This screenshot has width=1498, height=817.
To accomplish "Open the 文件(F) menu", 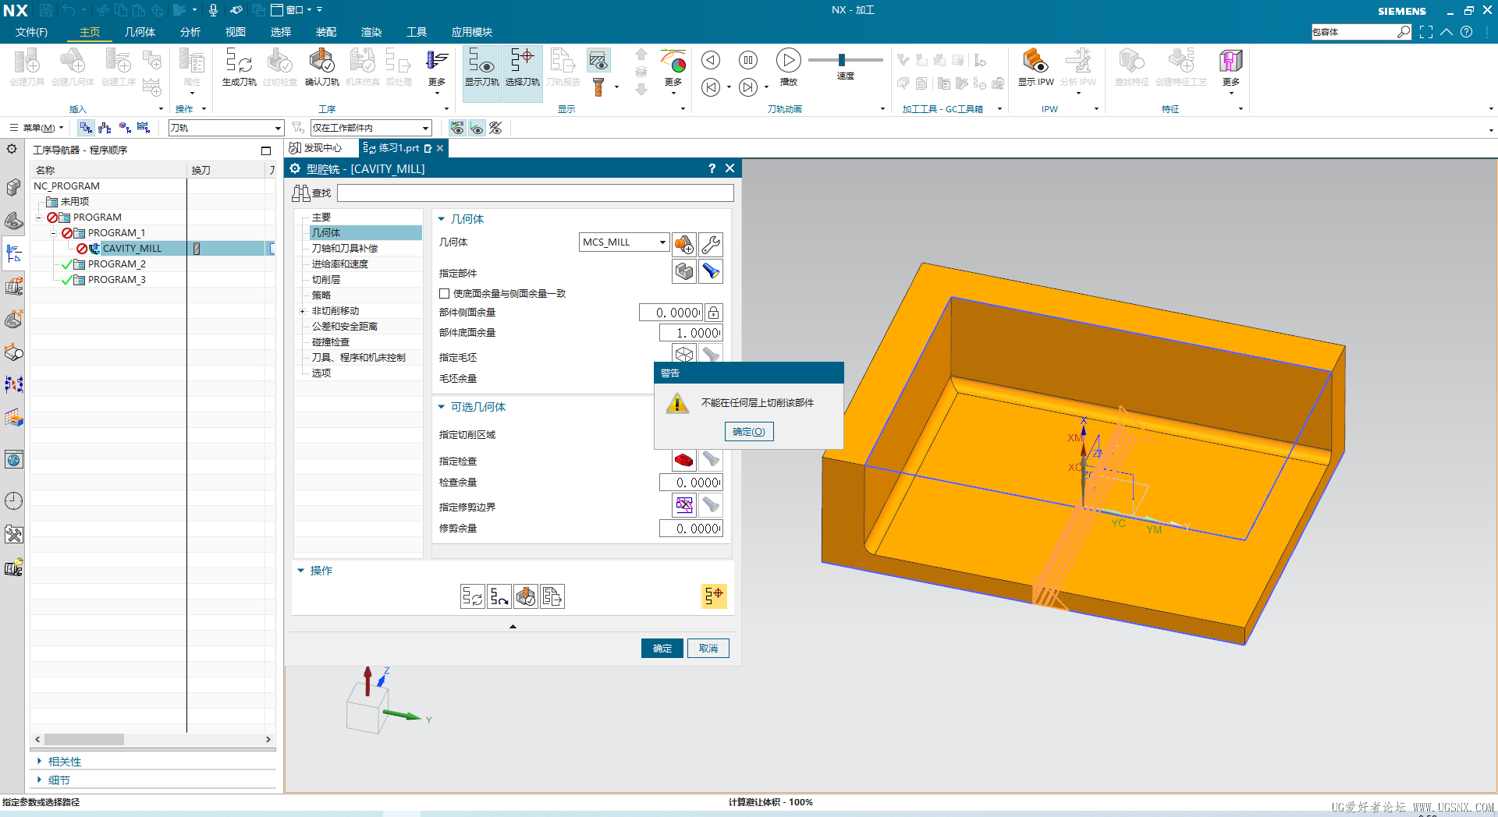I will (31, 32).
